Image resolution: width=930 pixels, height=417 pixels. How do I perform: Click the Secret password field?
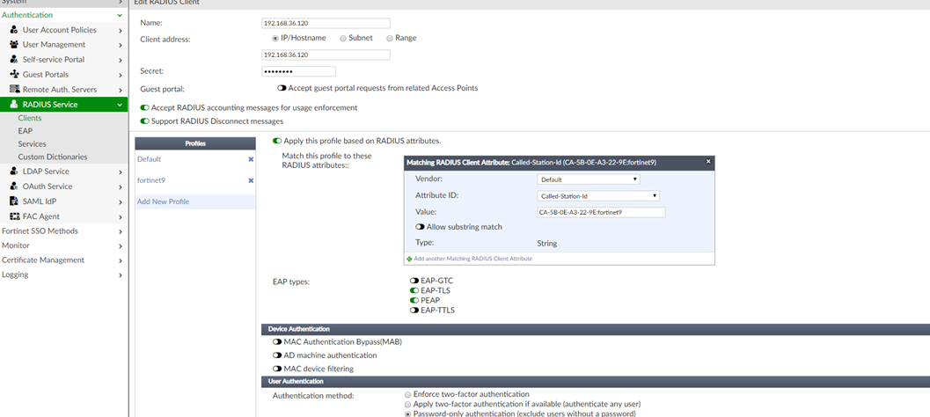[x=298, y=71]
